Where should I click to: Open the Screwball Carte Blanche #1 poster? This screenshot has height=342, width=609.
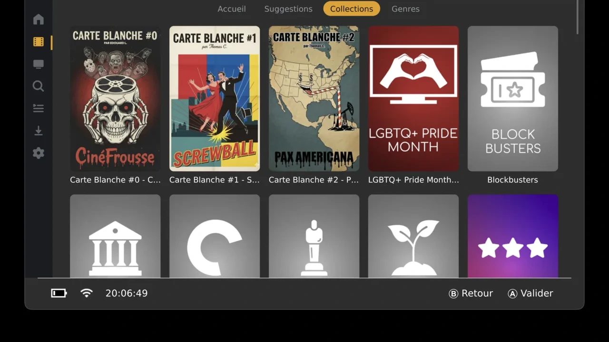(215, 98)
